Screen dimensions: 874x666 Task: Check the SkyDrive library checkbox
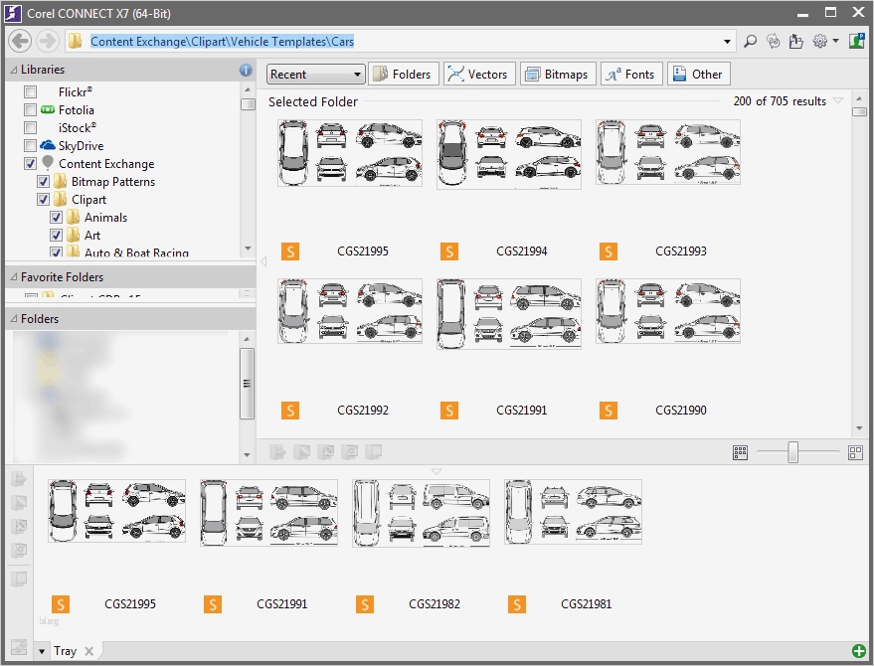(x=31, y=145)
